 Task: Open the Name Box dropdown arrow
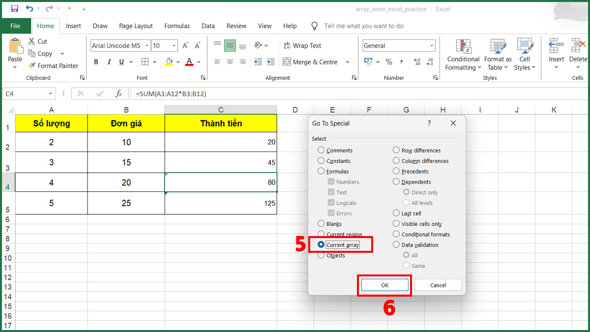[x=51, y=93]
